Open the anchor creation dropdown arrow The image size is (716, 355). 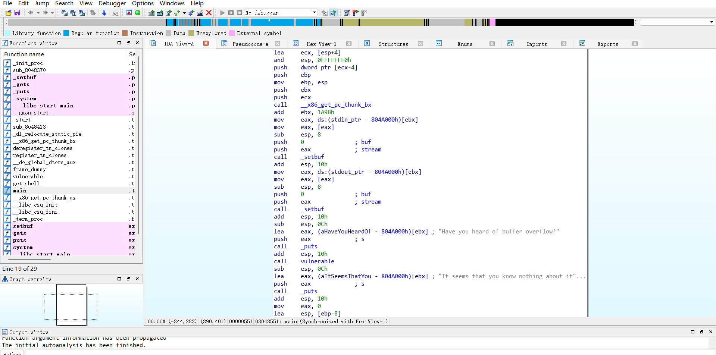184,13
